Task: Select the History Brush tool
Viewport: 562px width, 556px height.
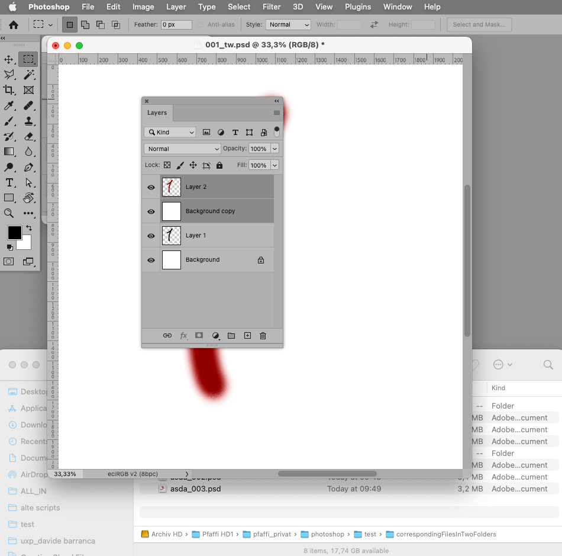Action: 9,137
